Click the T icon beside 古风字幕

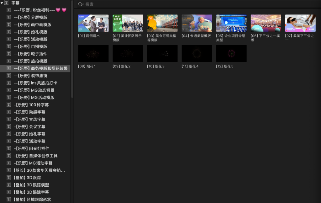(9, 119)
